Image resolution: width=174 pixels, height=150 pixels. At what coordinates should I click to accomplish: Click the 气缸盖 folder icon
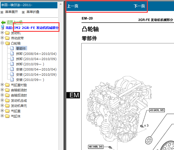coord(7,111)
